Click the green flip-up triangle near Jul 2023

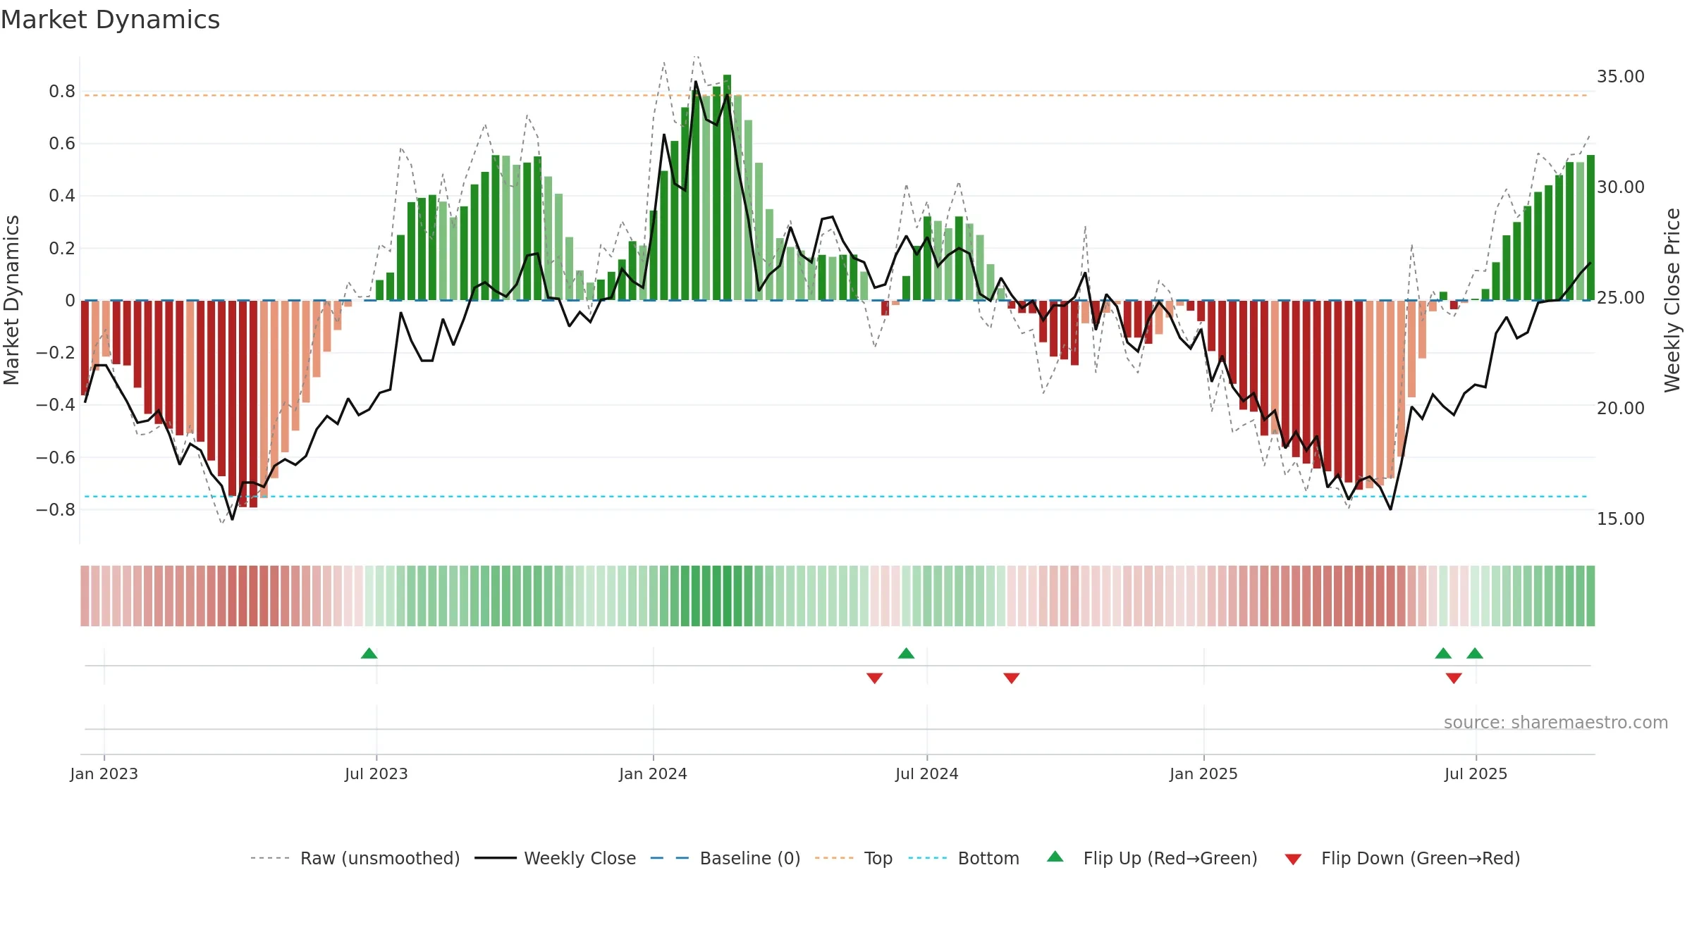click(x=369, y=653)
